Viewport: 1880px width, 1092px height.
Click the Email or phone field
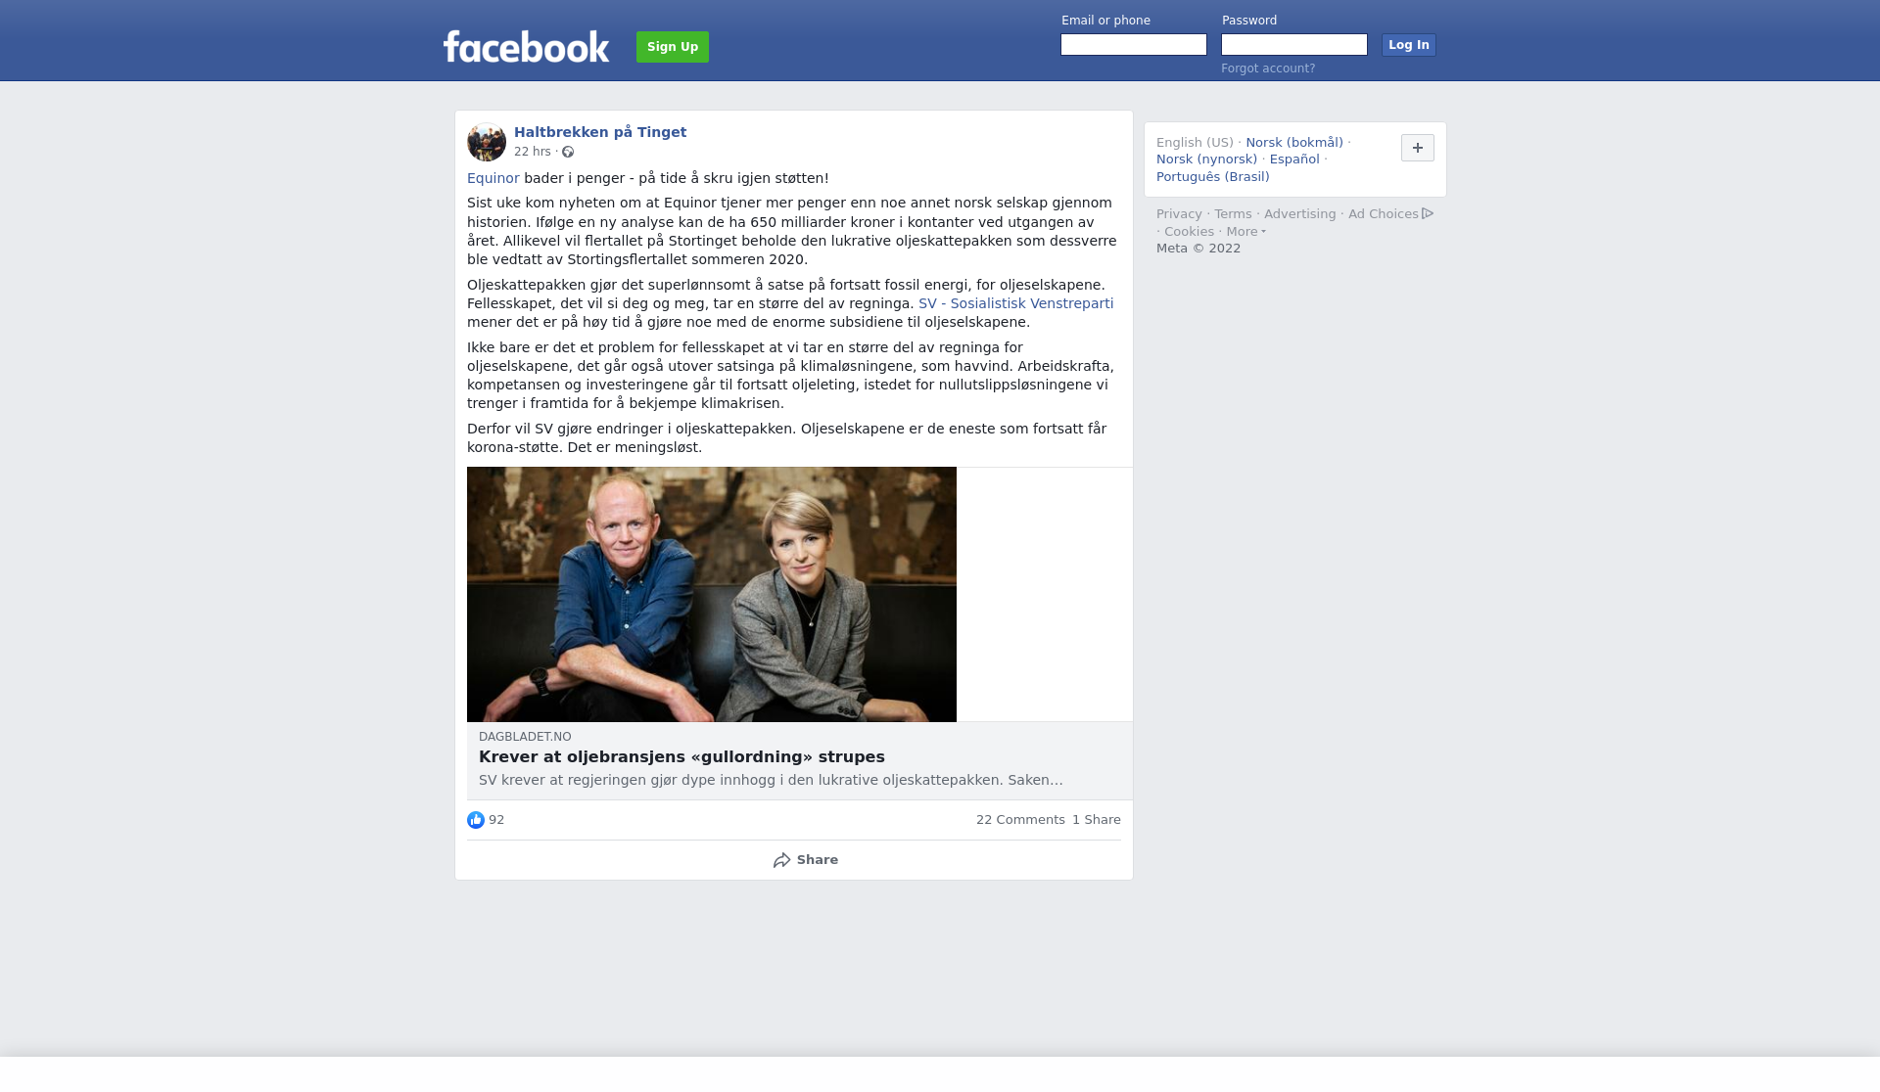(1134, 45)
